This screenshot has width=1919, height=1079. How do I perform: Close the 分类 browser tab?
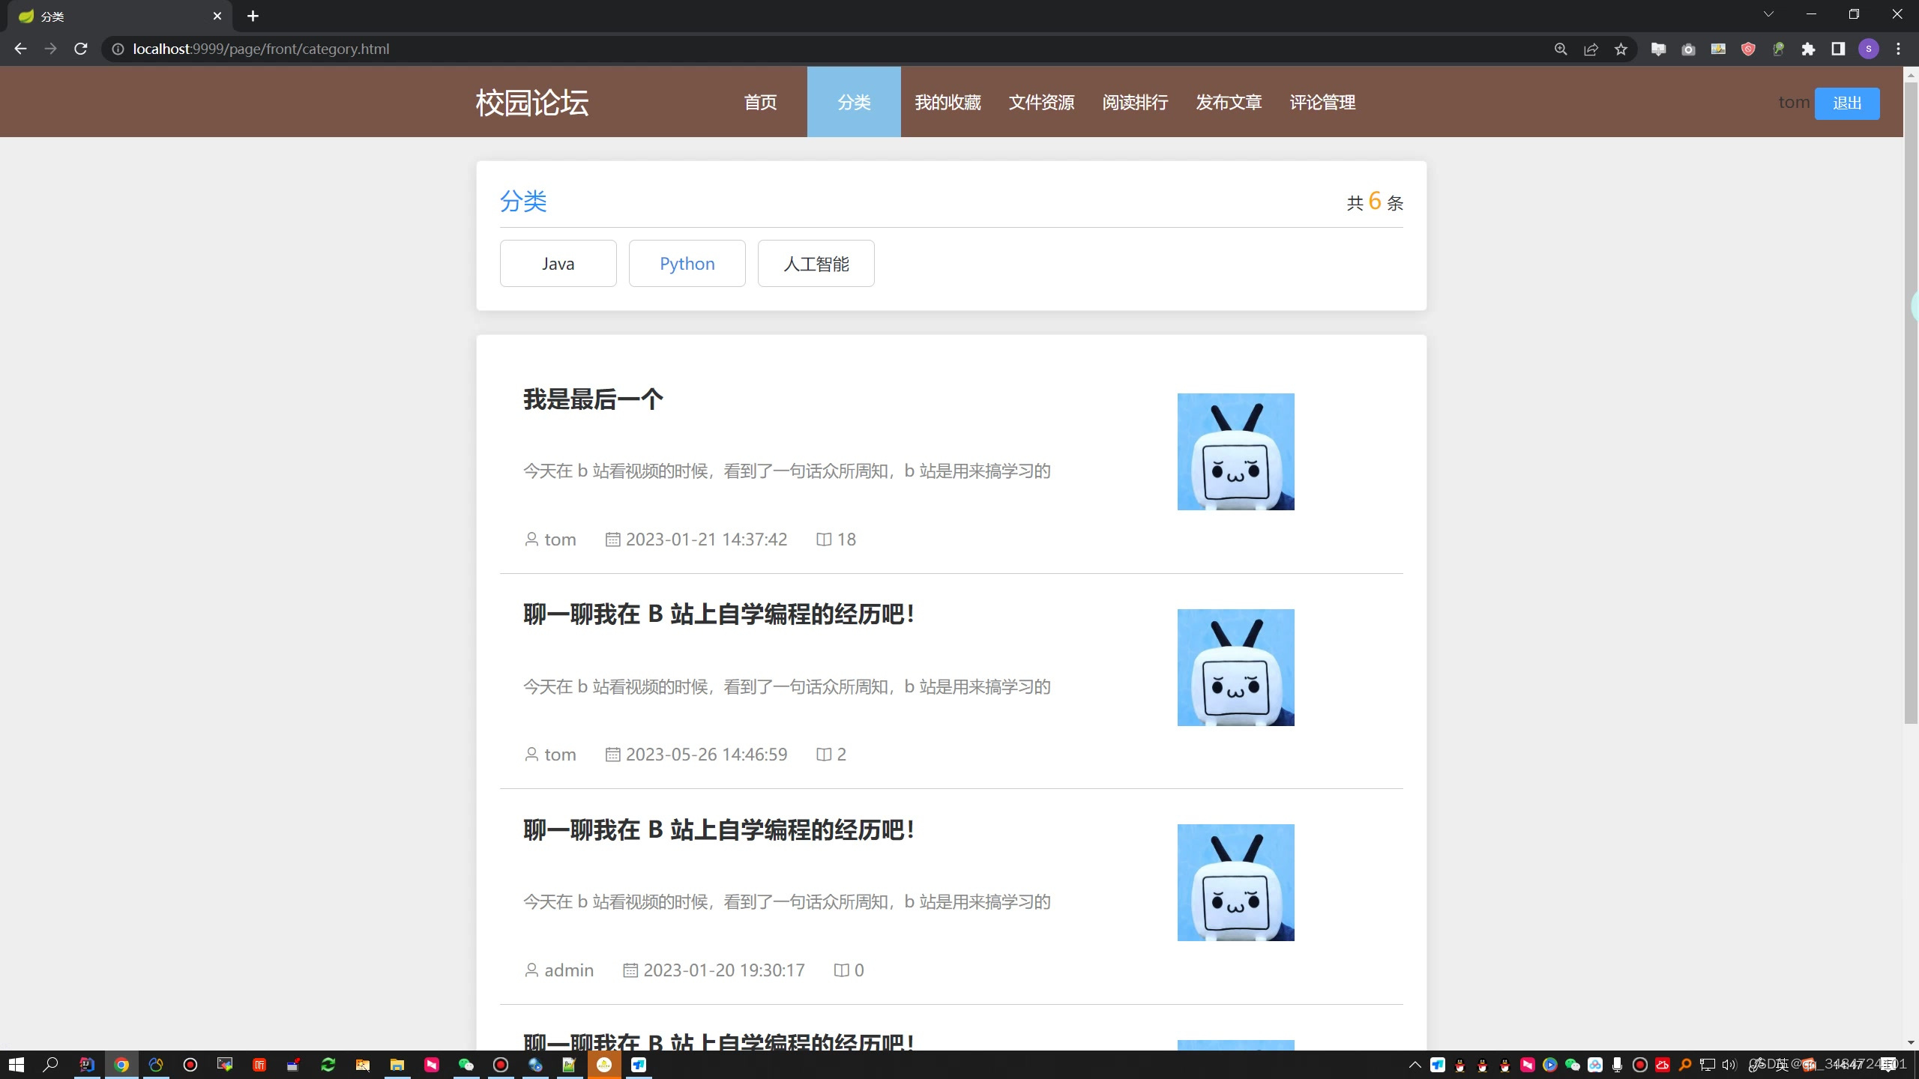(x=217, y=16)
